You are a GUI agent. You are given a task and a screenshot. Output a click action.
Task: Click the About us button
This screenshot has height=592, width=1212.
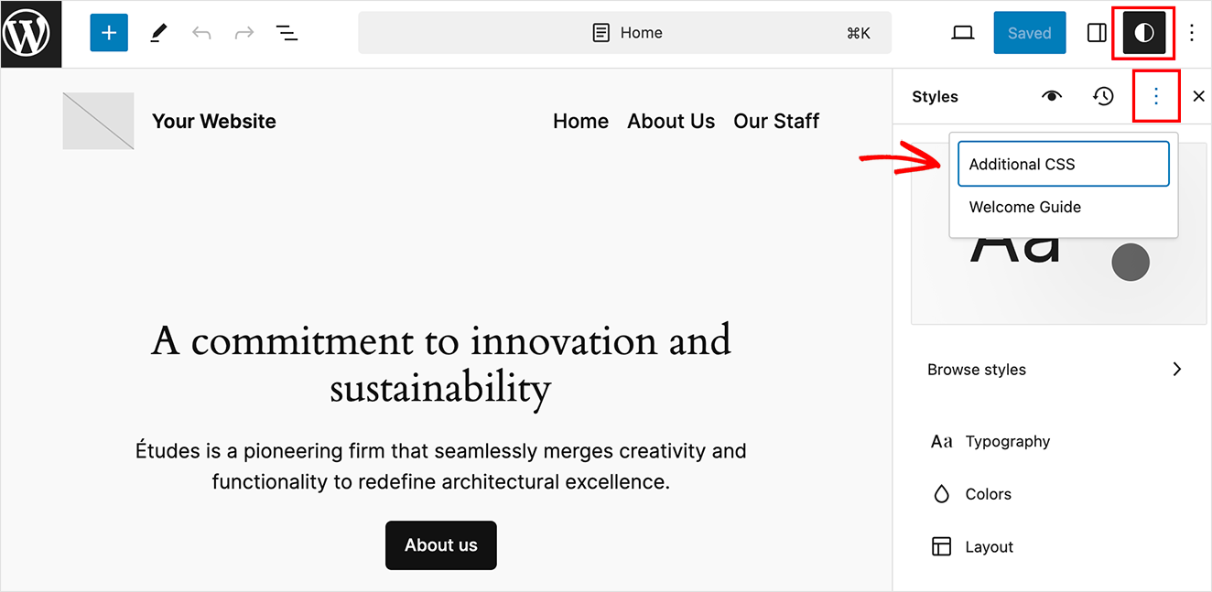pyautogui.click(x=440, y=544)
